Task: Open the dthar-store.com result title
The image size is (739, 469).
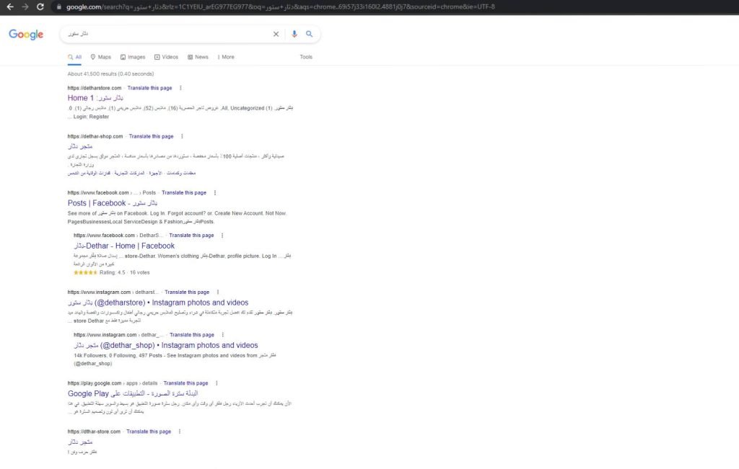Action: (79, 442)
